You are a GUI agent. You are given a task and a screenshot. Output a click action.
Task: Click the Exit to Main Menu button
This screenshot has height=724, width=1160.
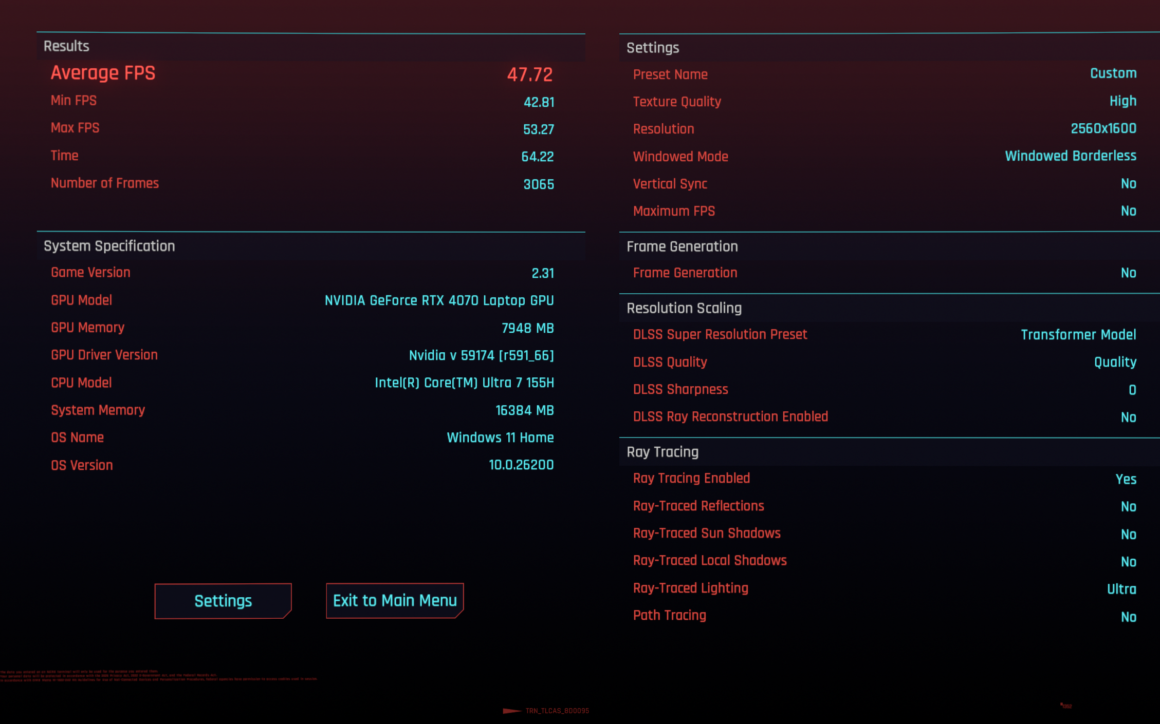[x=395, y=600]
